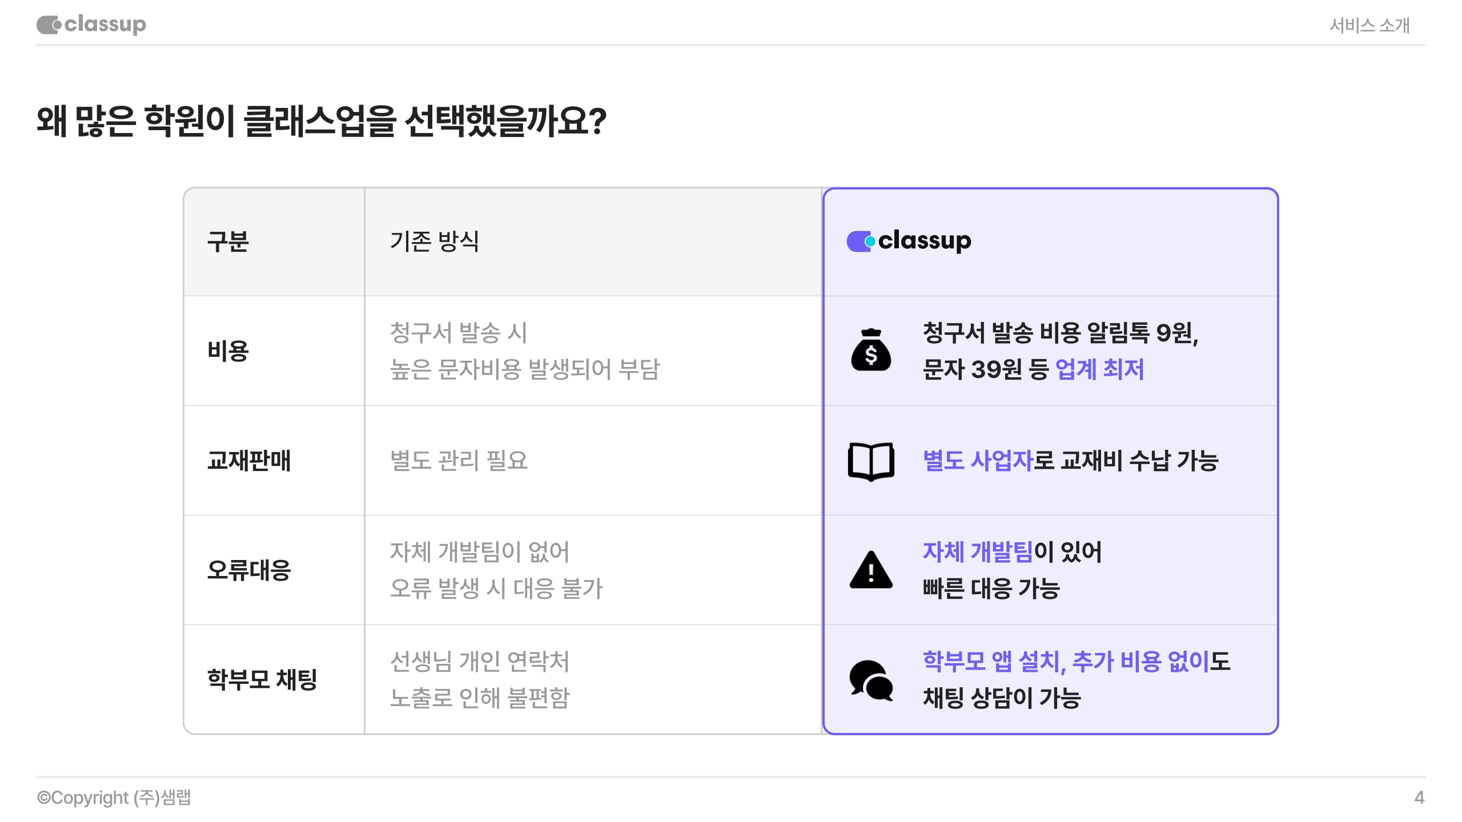Click the '서비스 소개' header label
The width and height of the screenshot is (1462, 822).
[1369, 25]
